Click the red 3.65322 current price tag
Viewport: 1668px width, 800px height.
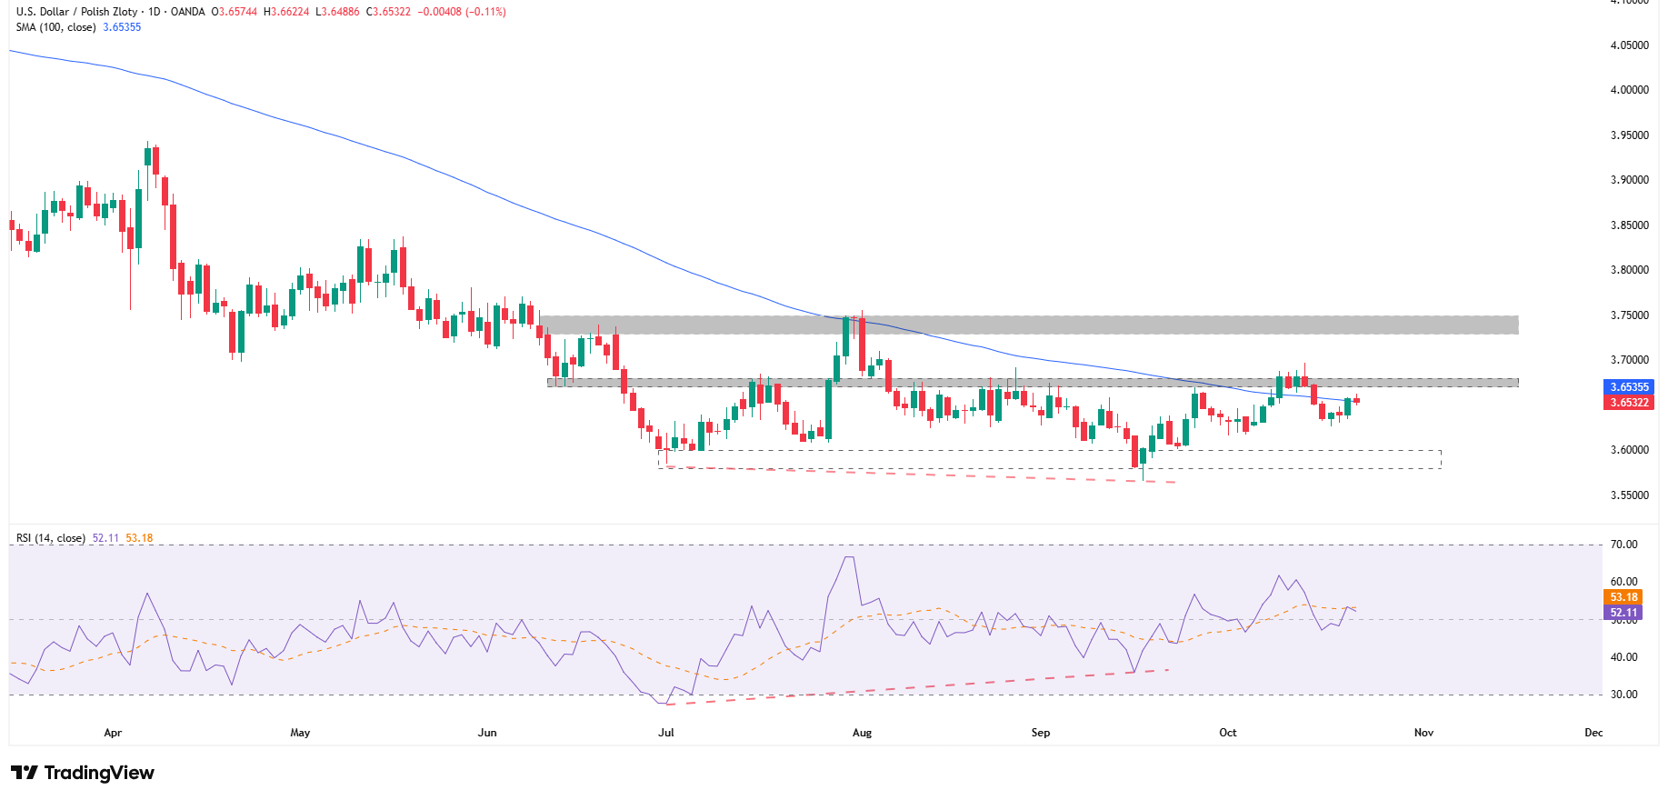1629,402
